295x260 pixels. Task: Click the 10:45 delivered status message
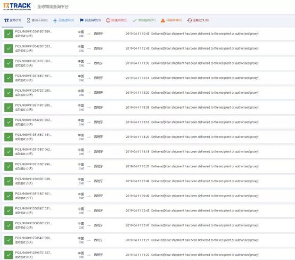click(204, 34)
